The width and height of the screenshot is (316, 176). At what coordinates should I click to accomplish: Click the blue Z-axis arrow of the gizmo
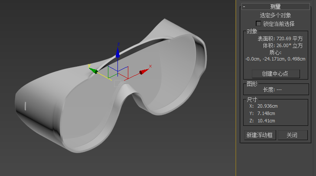(x=117, y=53)
